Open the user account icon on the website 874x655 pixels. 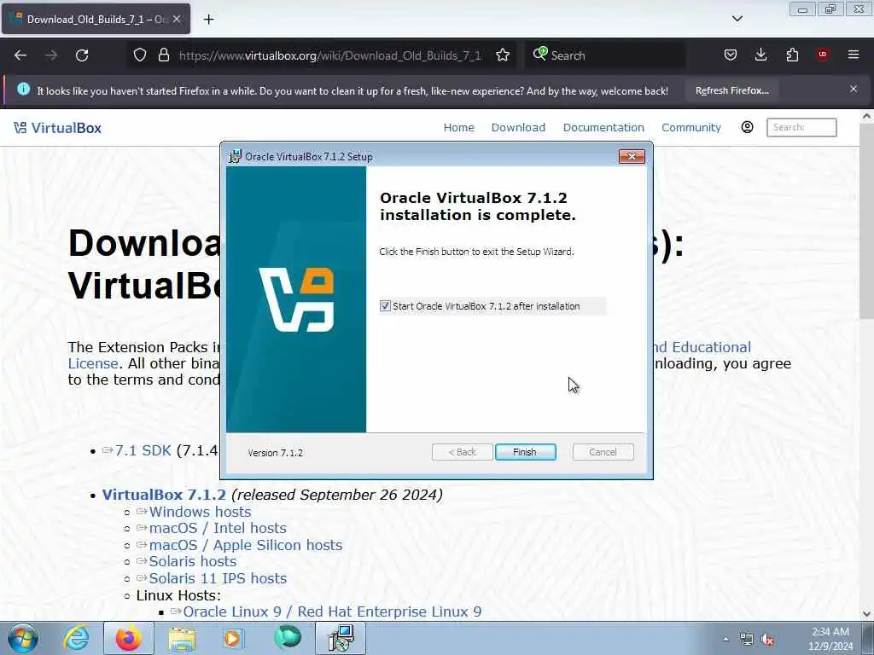[748, 127]
